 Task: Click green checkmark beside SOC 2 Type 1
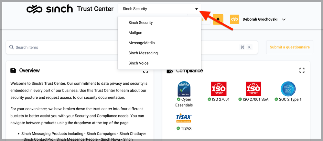point(276,99)
